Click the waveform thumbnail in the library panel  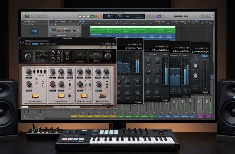click(x=35, y=31)
